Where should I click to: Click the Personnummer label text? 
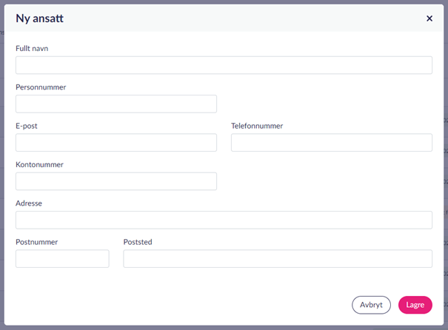[41, 87]
